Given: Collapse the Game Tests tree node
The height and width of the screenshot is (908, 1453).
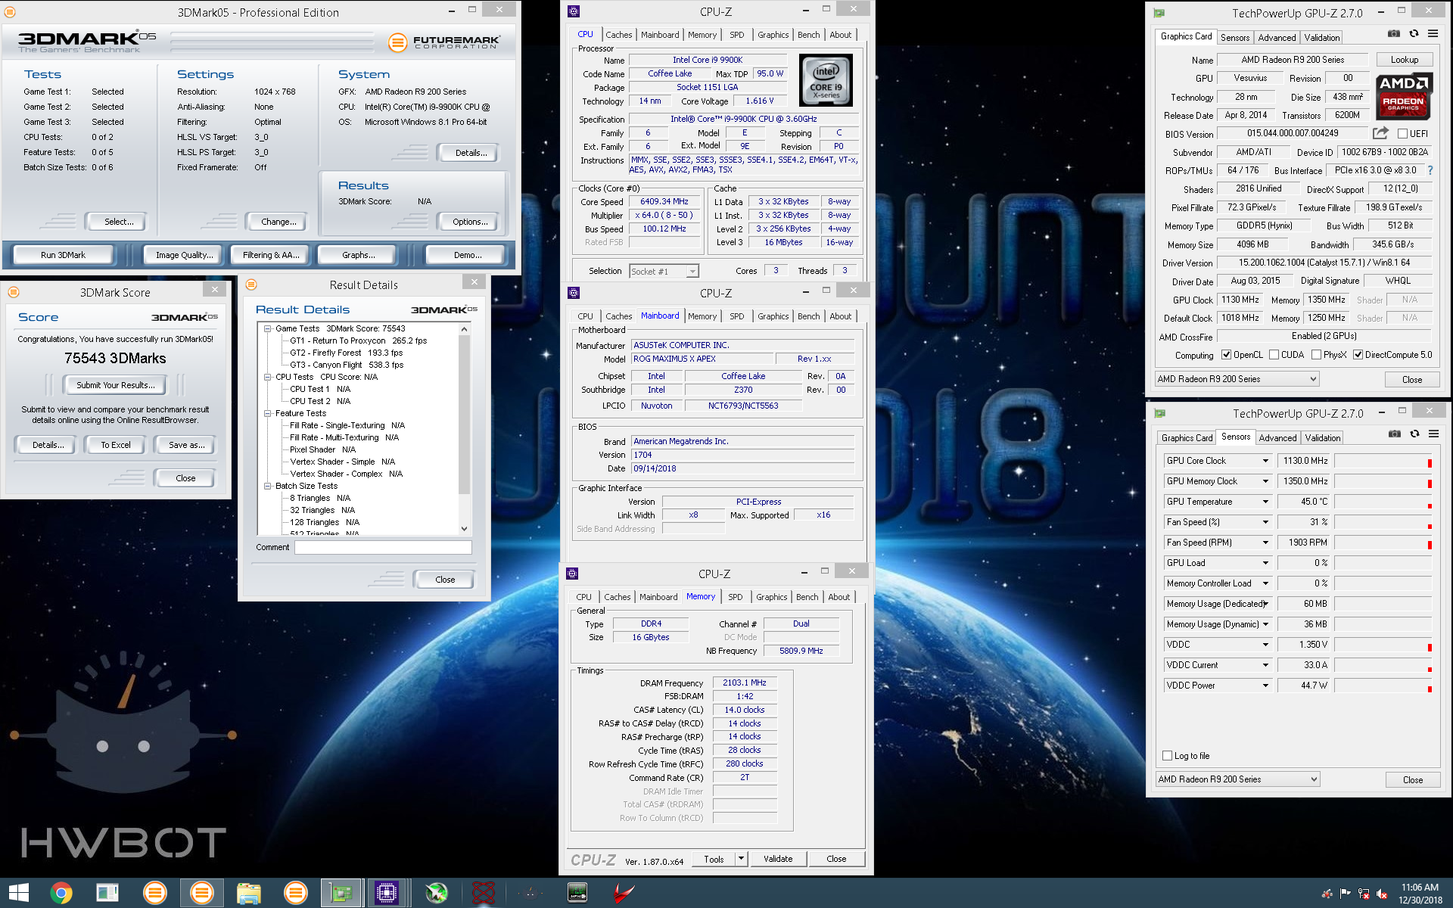Looking at the screenshot, I should [268, 328].
